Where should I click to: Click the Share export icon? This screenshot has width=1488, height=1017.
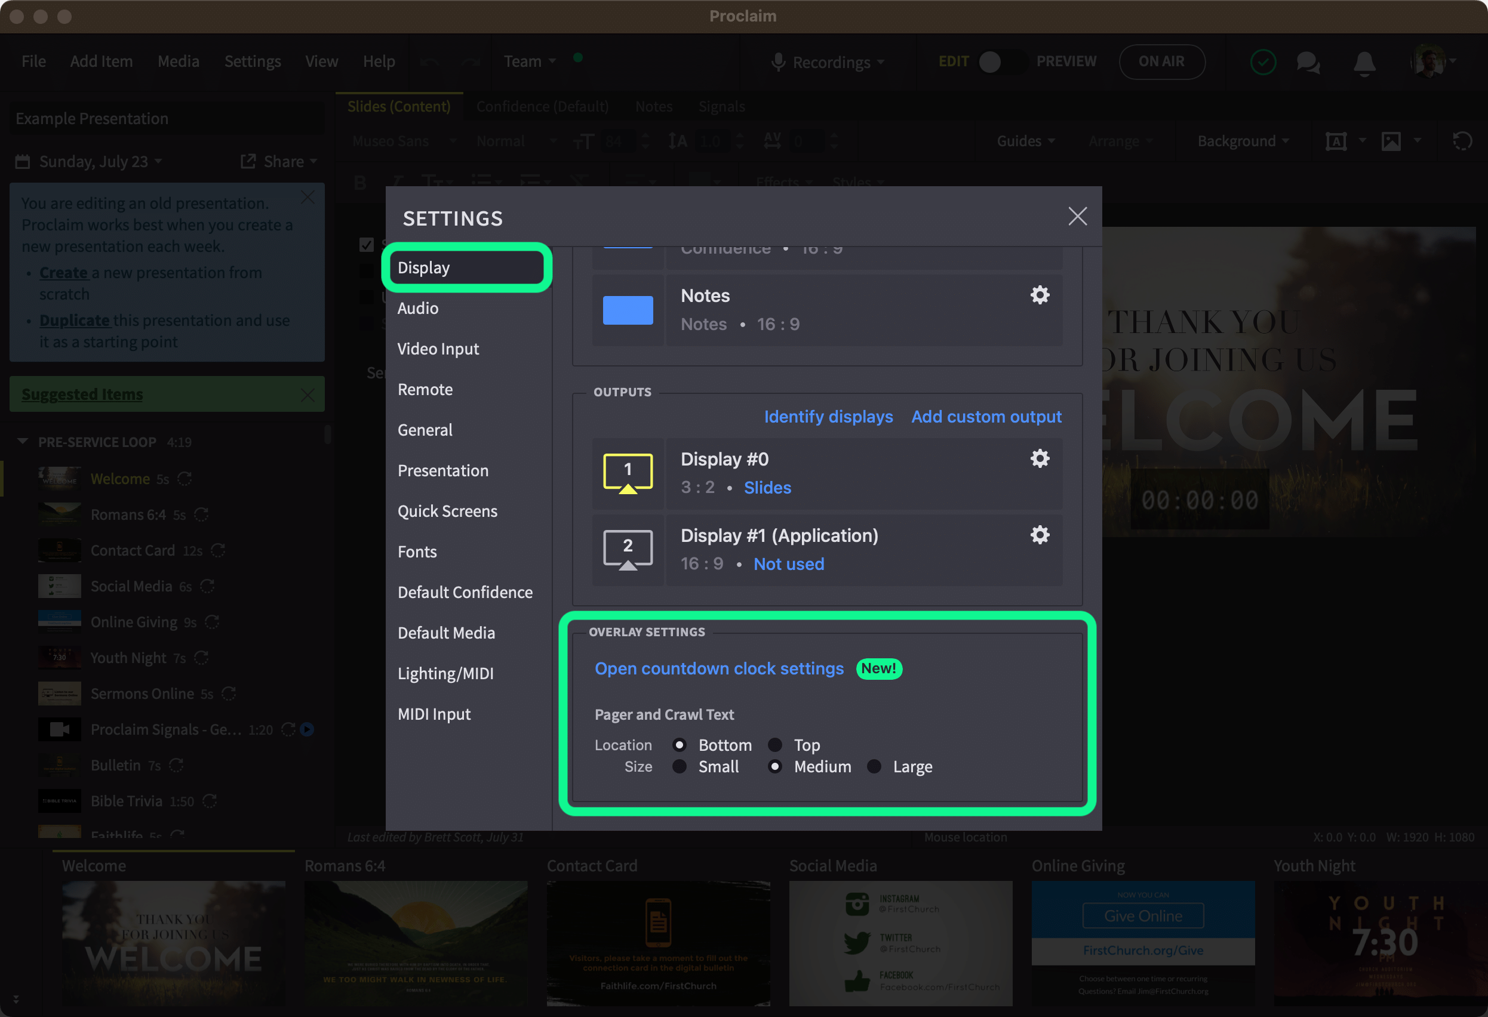coord(248,161)
